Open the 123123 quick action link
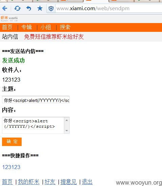This screenshot has width=162, height=186. [x=11, y=167]
